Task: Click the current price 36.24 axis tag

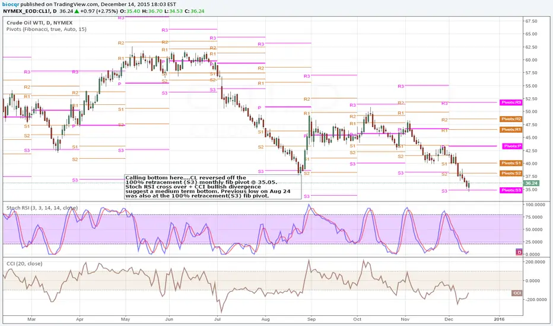Action: pos(531,183)
